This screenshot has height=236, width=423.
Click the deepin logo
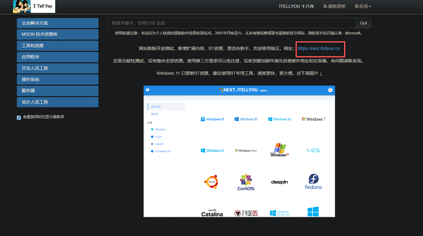click(x=279, y=182)
